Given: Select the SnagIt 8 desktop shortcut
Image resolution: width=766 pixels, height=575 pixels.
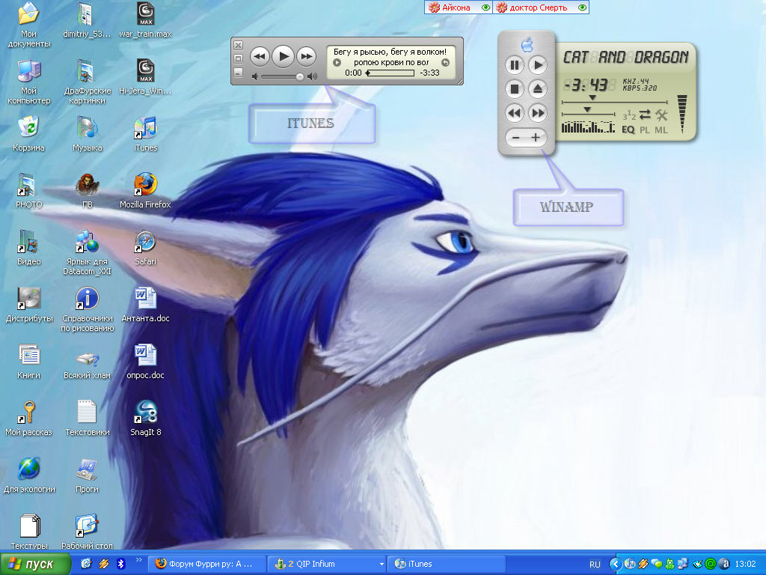Looking at the screenshot, I should coord(145,418).
